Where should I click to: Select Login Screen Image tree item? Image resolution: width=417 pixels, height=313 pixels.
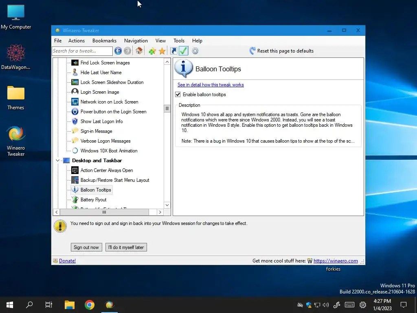click(100, 92)
